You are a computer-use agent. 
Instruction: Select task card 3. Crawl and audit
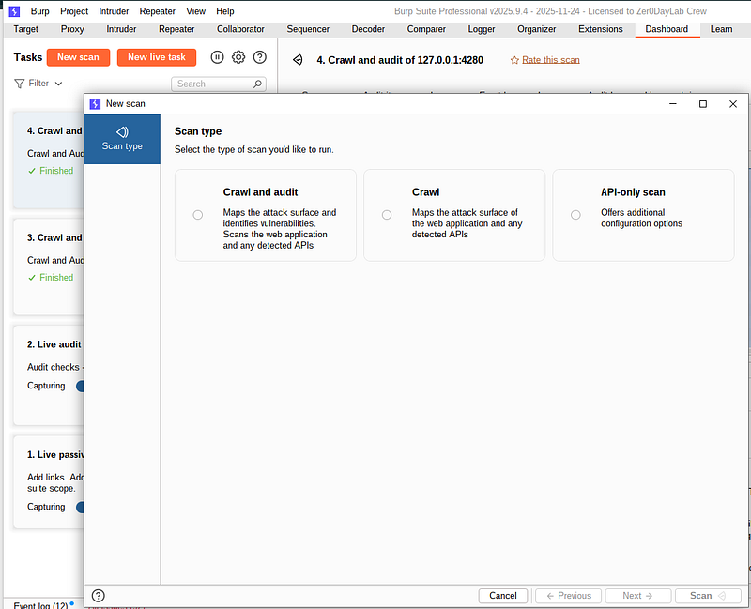click(49, 266)
